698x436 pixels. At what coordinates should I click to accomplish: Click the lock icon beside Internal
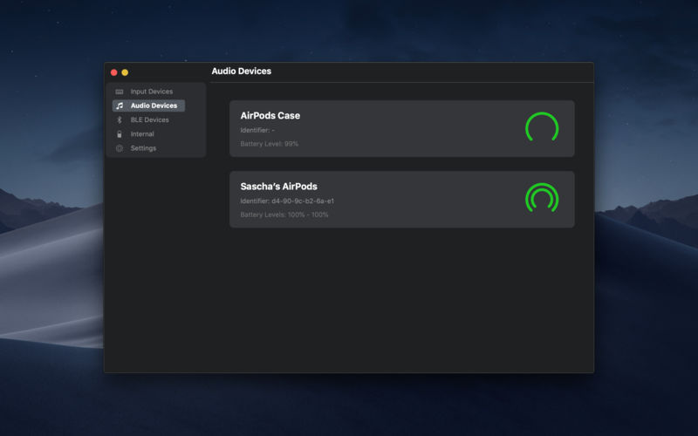[120, 134]
